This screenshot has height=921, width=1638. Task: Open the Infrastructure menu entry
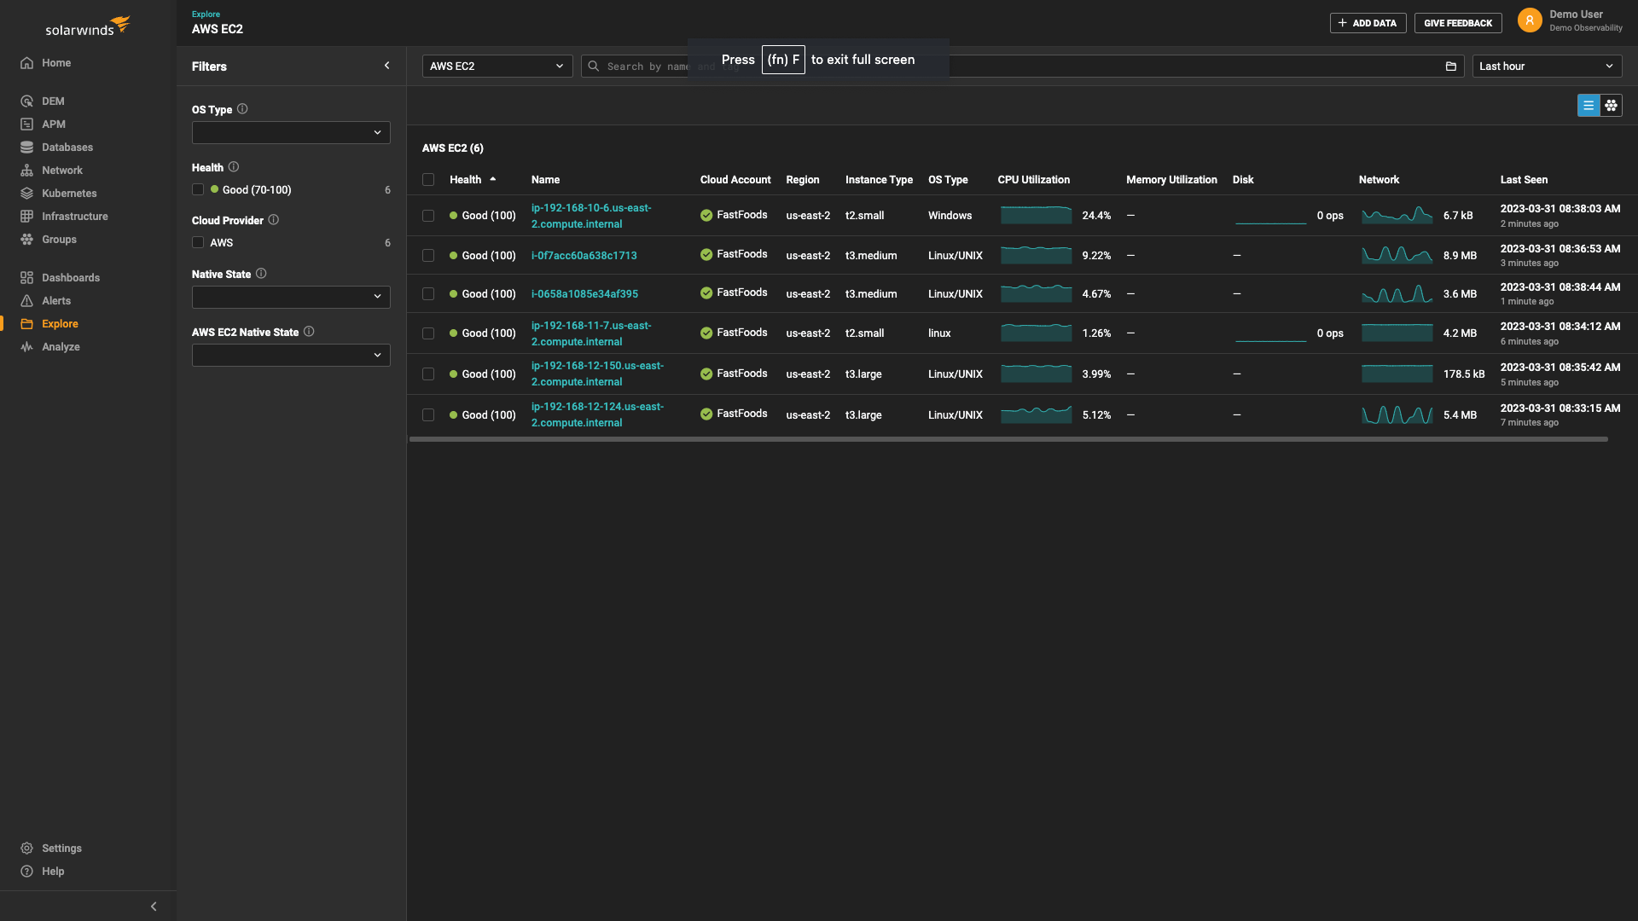[x=73, y=216]
